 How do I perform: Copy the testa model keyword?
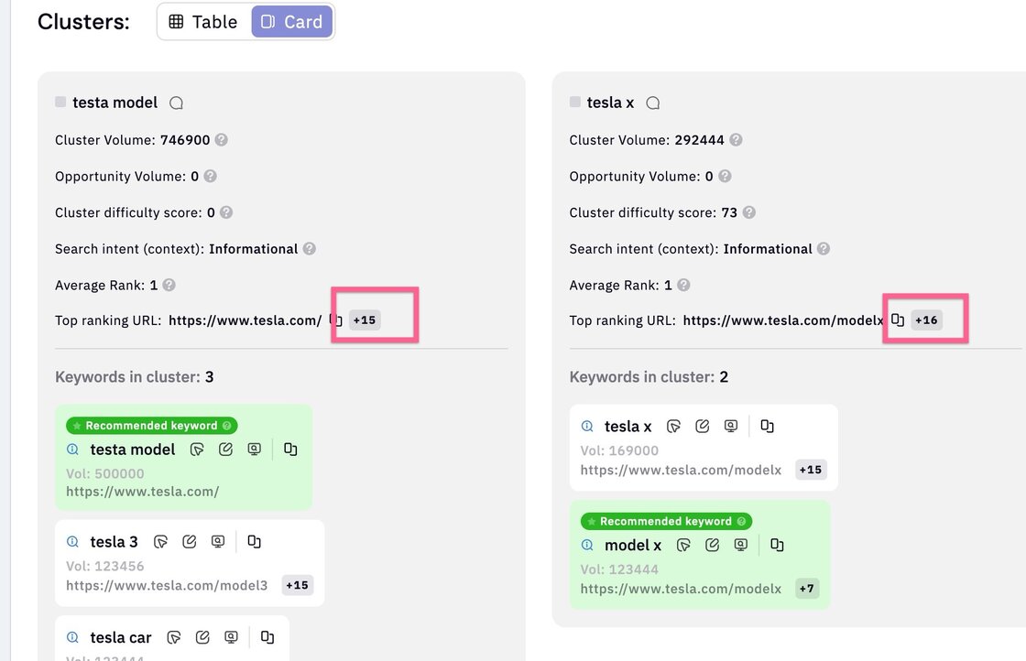click(290, 450)
